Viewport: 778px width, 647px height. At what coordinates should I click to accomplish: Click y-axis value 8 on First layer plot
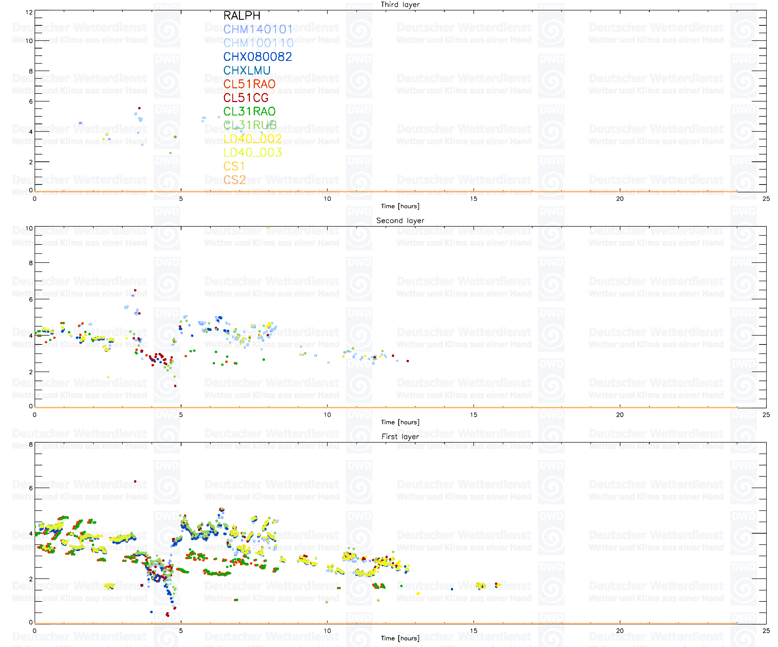(31, 444)
